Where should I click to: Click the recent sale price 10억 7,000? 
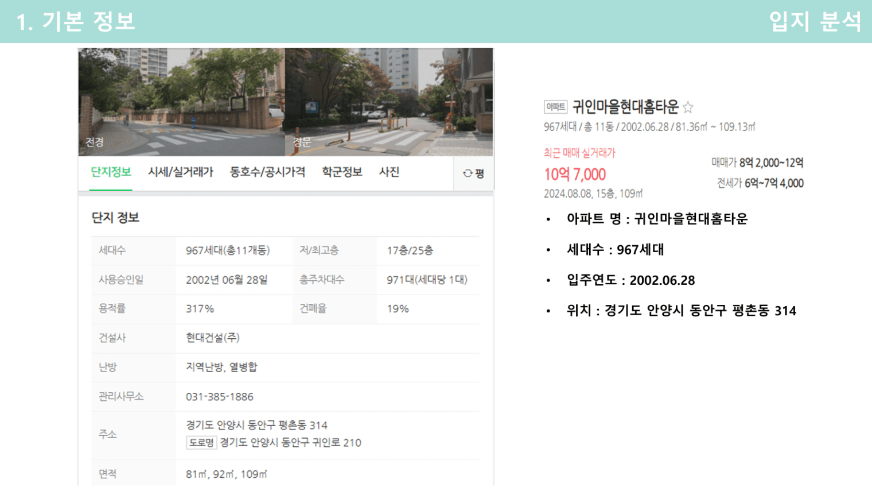[575, 175]
